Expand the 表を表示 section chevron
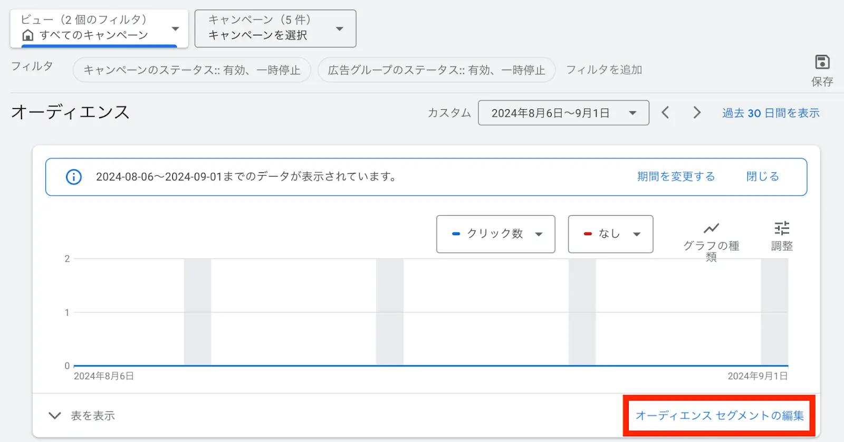 click(55, 416)
